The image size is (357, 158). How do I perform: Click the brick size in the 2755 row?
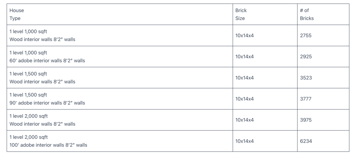[244, 35]
